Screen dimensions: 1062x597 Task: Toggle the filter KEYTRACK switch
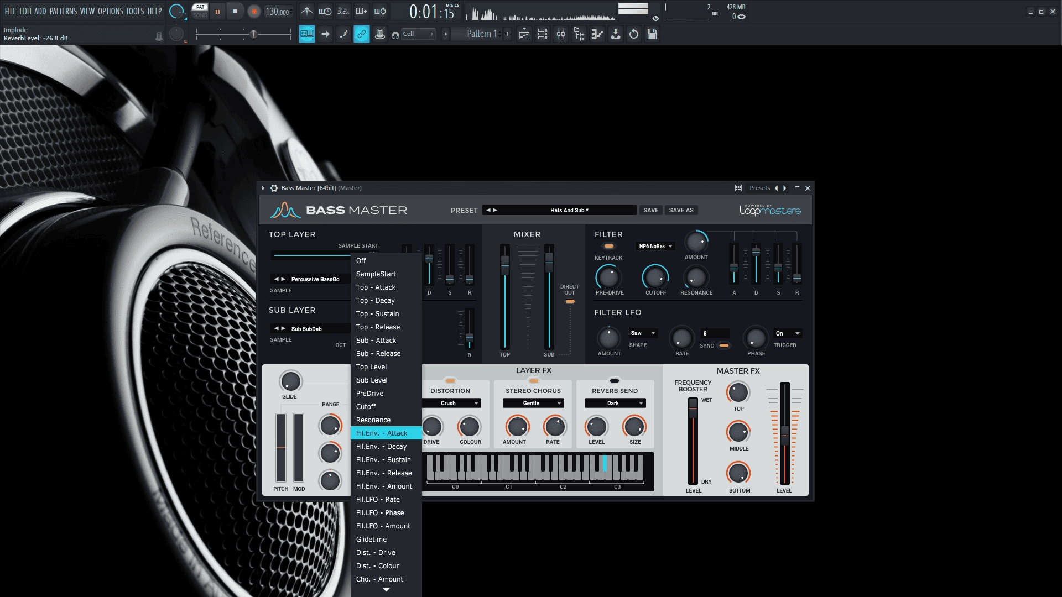(608, 247)
